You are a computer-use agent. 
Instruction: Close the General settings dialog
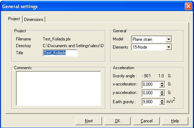[188, 6]
